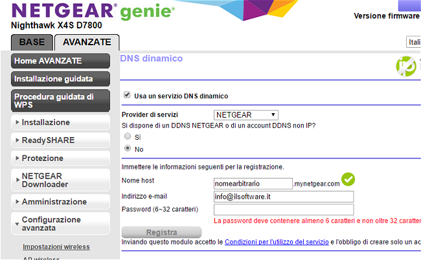The height and width of the screenshot is (260, 421).
Task: Expand the Amministrazione menu section
Action: [x=60, y=202]
